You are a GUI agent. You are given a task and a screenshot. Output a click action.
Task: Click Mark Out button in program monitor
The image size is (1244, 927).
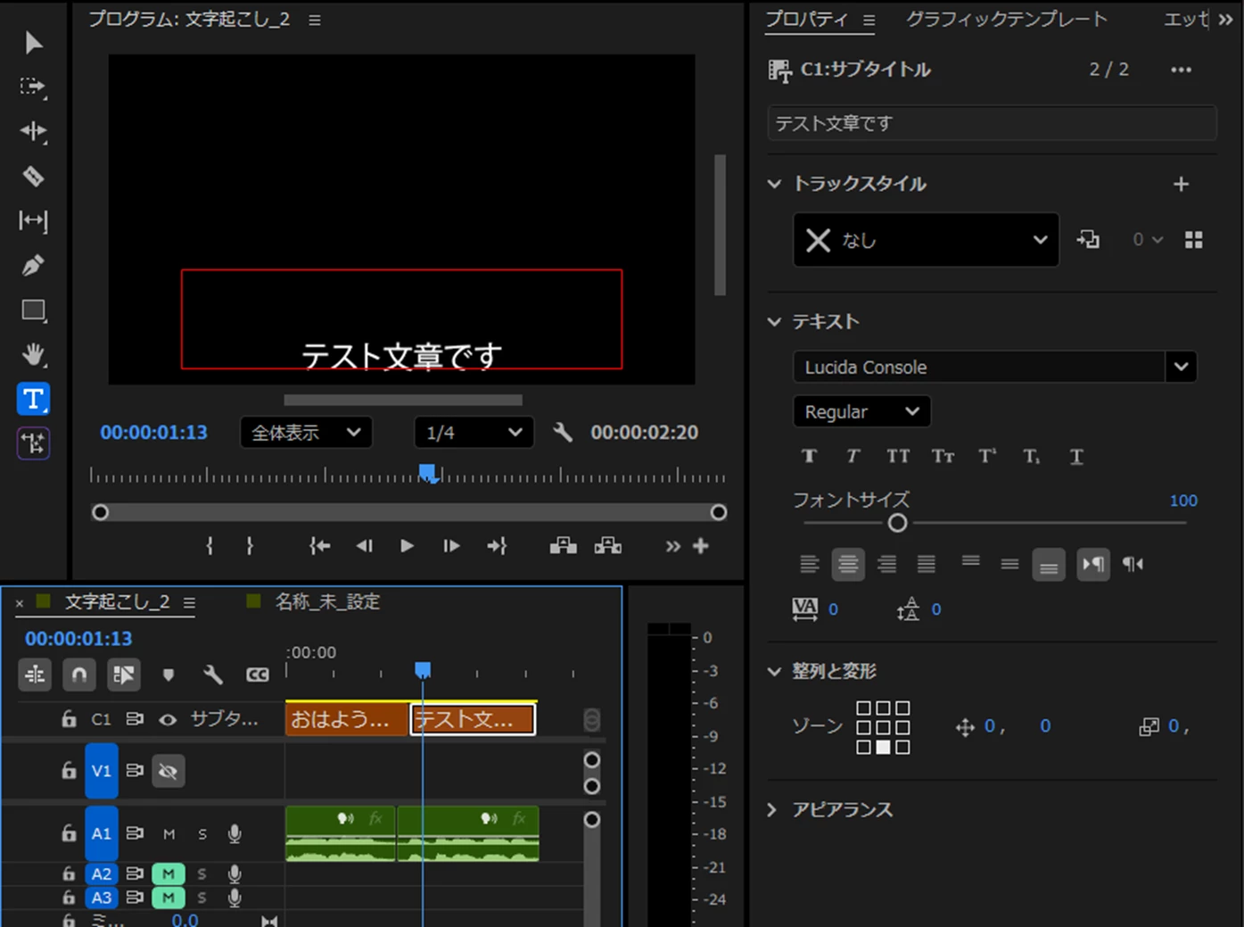(x=250, y=546)
